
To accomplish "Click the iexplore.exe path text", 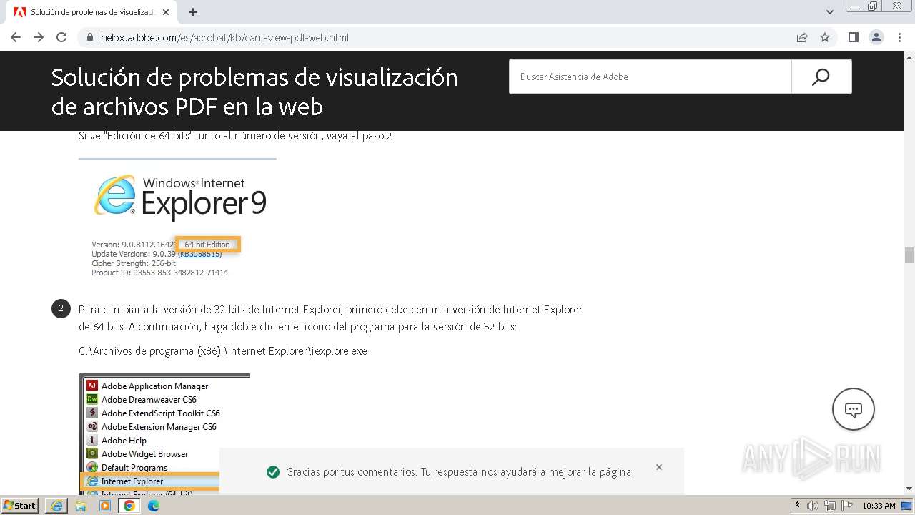I will tap(222, 351).
